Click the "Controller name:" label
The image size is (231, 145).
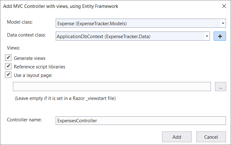point(26,120)
